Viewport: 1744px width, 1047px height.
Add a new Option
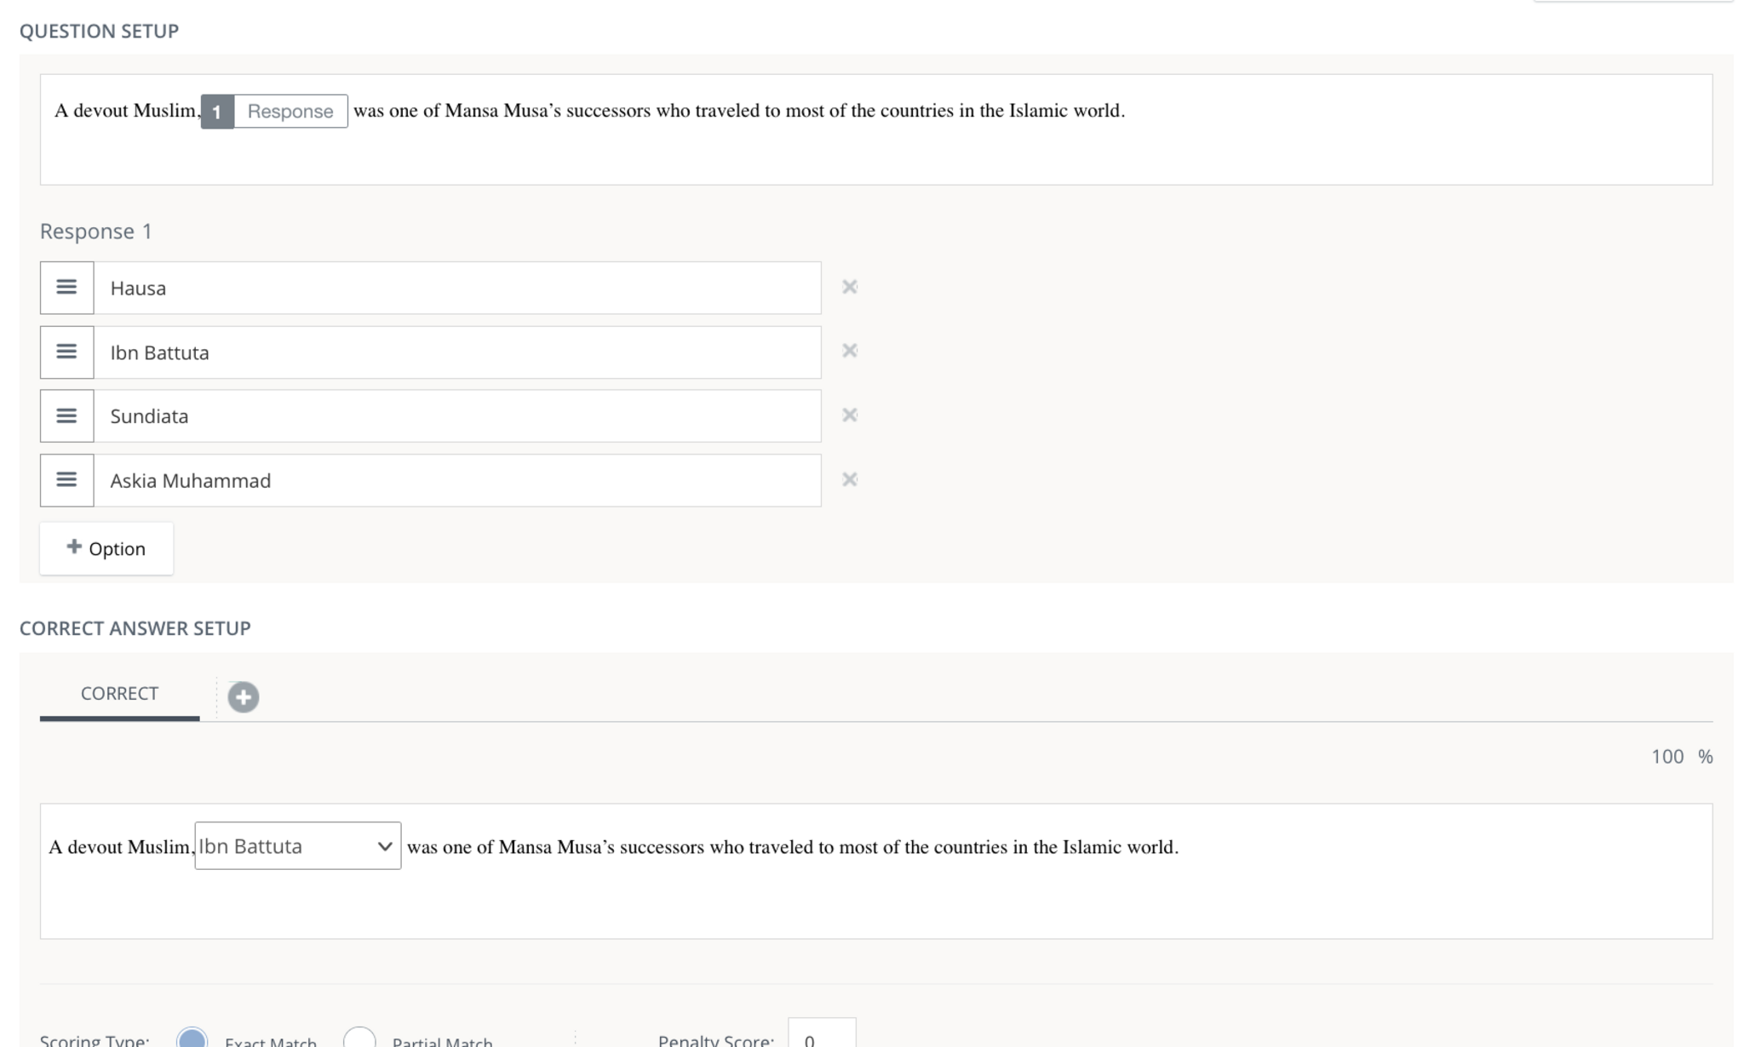(106, 548)
